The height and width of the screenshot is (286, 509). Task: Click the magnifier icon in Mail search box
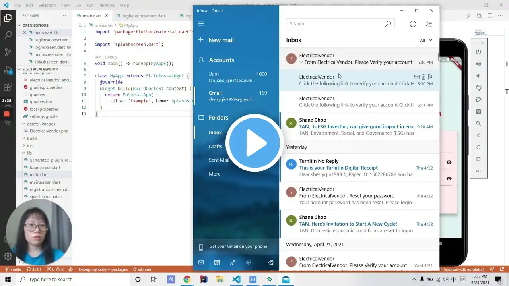(388, 24)
